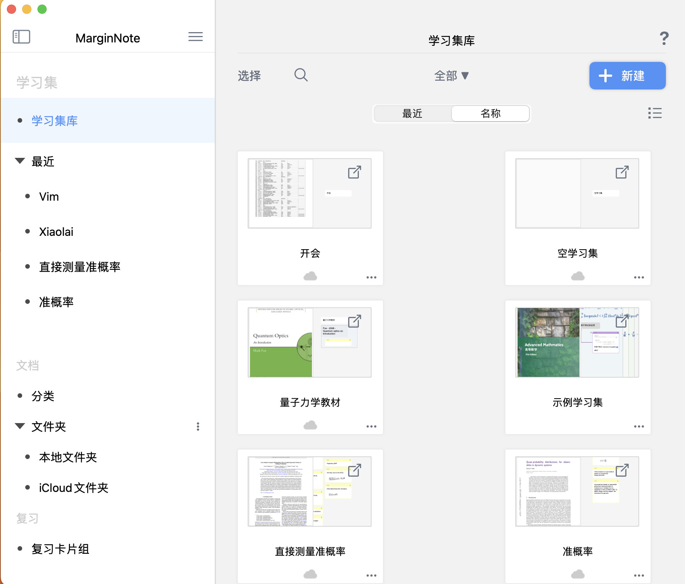This screenshot has height=584, width=685.
Task: Open 文件夹 vertical dots menu
Action: 198,427
